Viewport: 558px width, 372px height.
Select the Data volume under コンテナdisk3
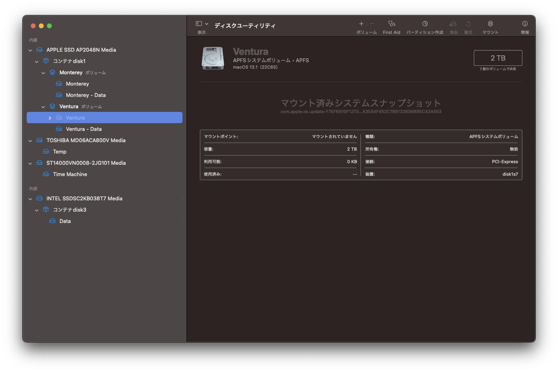coord(65,221)
